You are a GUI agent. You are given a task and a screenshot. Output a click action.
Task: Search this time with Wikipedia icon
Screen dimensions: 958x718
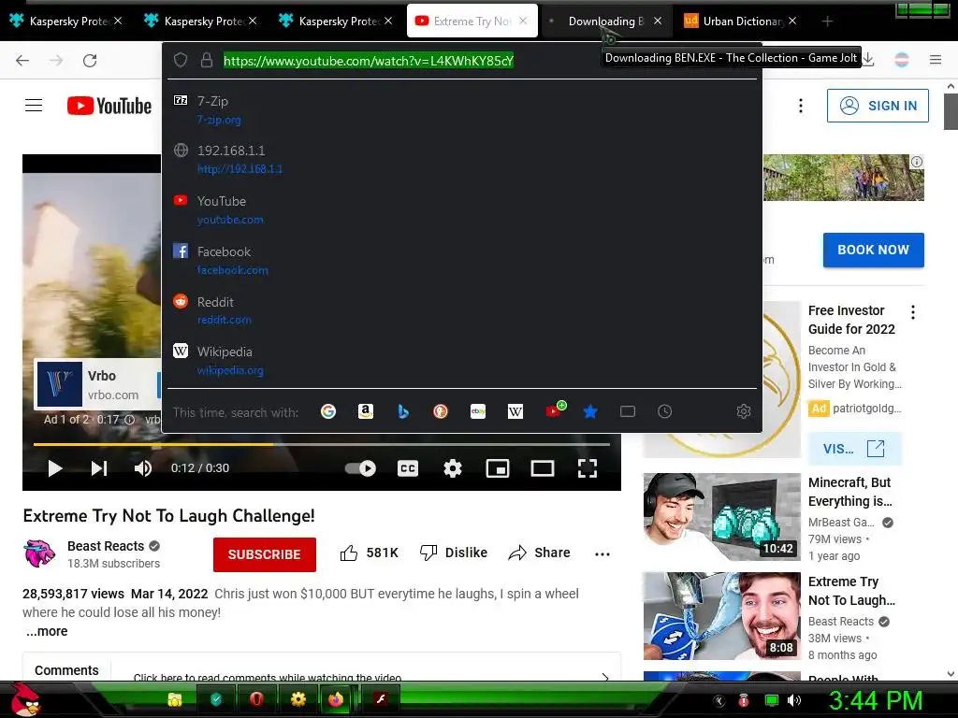pyautogui.click(x=515, y=411)
